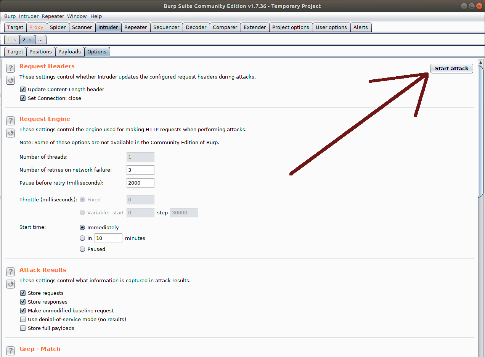Click the vertical scrollbar thumb
This screenshot has height=357, width=485.
coord(481,132)
